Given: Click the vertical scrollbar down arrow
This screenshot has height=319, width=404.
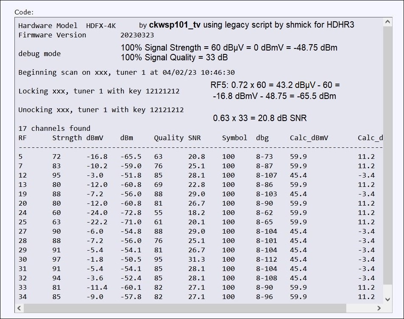Looking at the screenshot, I should 387,299.
